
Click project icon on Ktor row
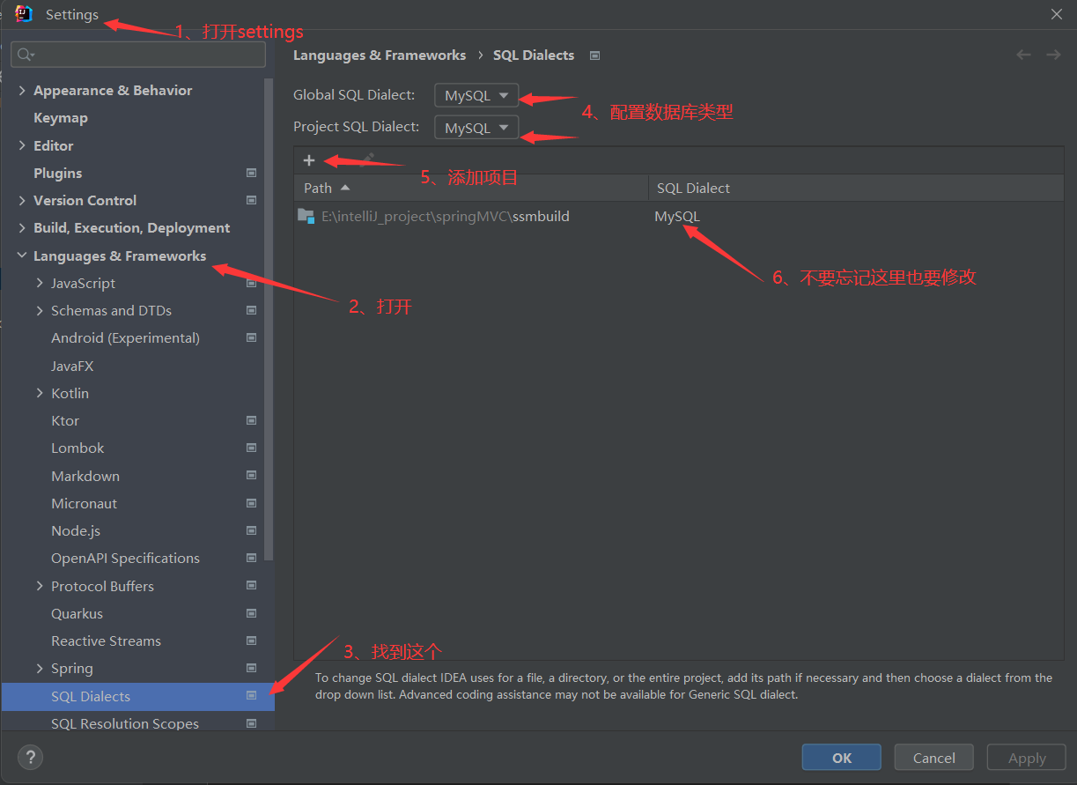click(251, 421)
